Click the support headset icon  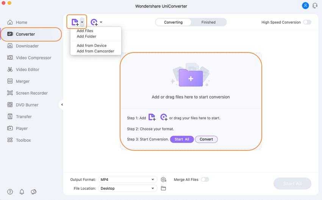(315, 6)
